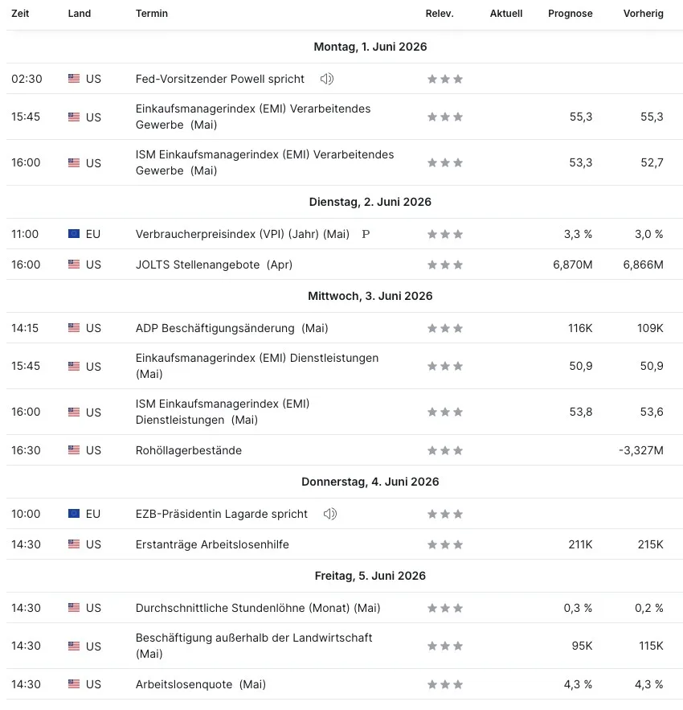
Task: Click relevance stars for Rohöllagerbestände
Action: tap(445, 450)
